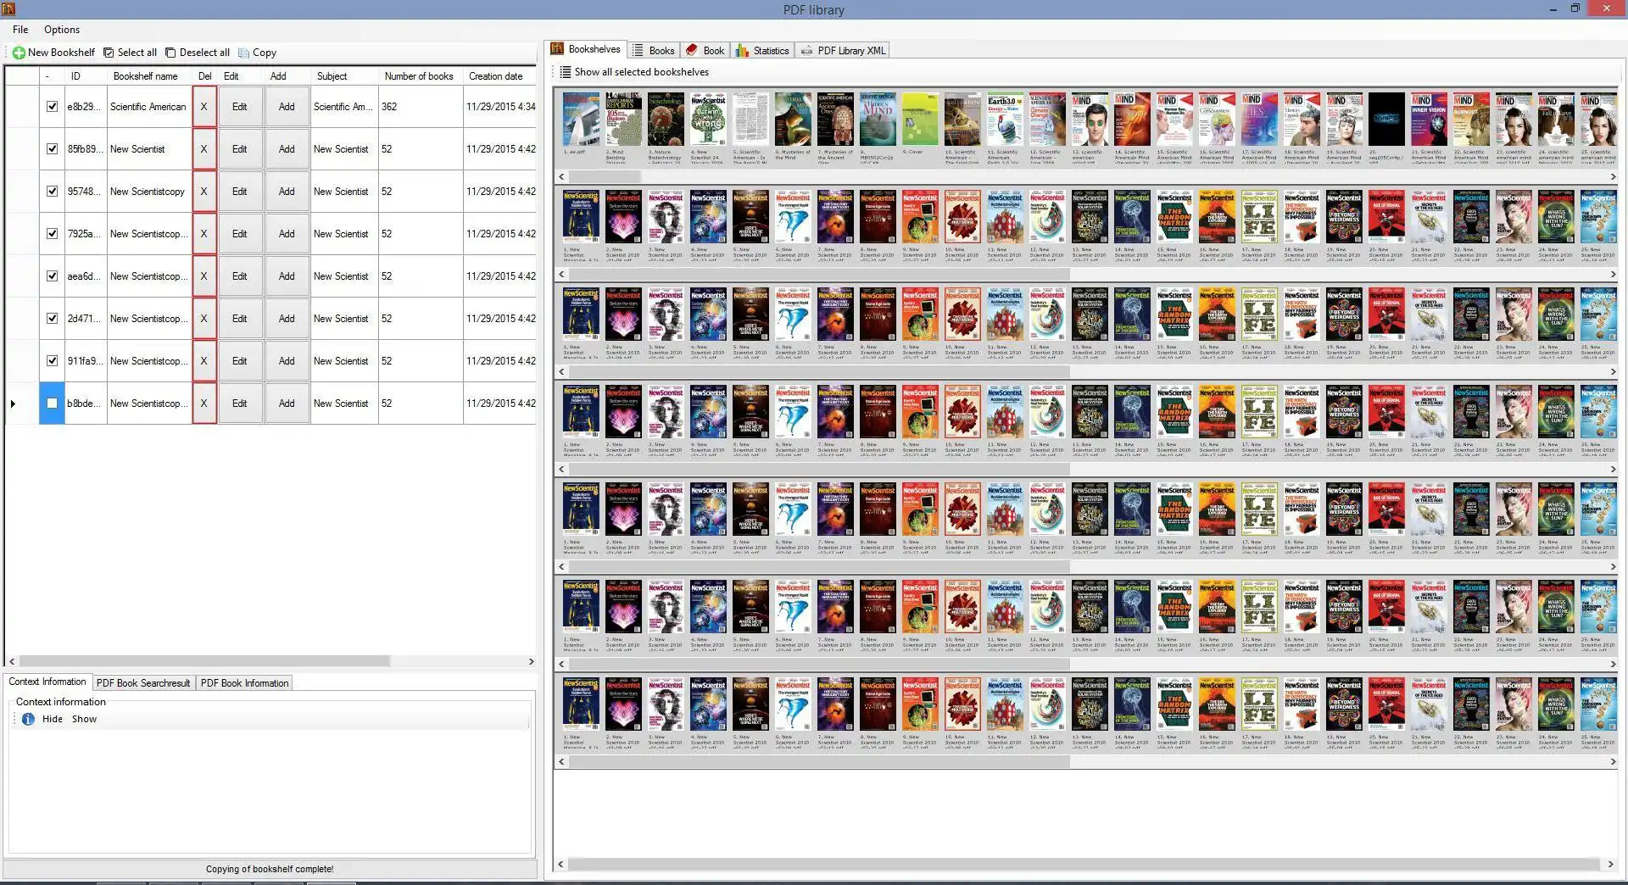This screenshot has height=885, width=1628.
Task: Click the yellow Cover thumbnail in first shelf
Action: (920, 120)
